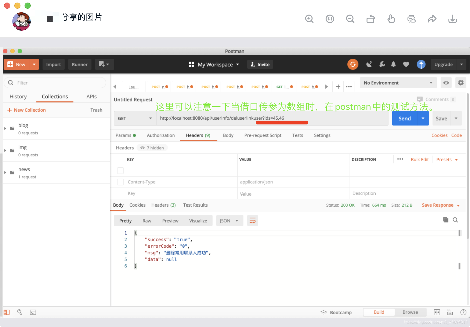Click the heart icon in header
Image resolution: width=470 pixels, height=327 pixels.
pyautogui.click(x=406, y=64)
